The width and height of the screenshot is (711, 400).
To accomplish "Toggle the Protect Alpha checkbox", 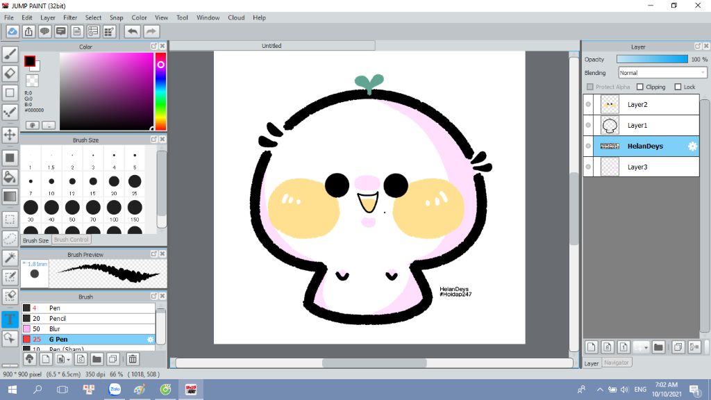I will point(590,87).
